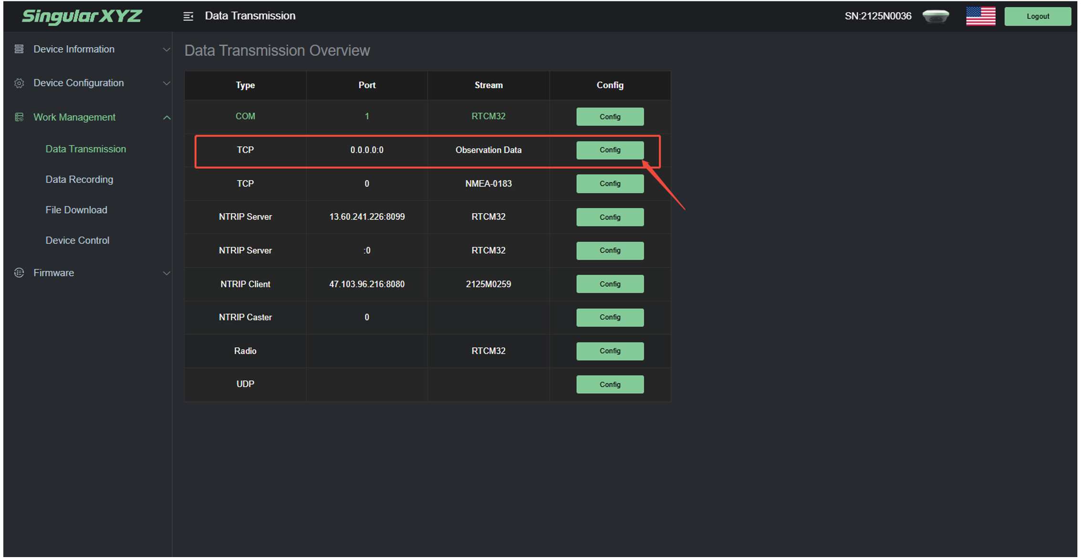Click the Work Management list icon
Screen dimensions: 1085x559
pos(19,117)
